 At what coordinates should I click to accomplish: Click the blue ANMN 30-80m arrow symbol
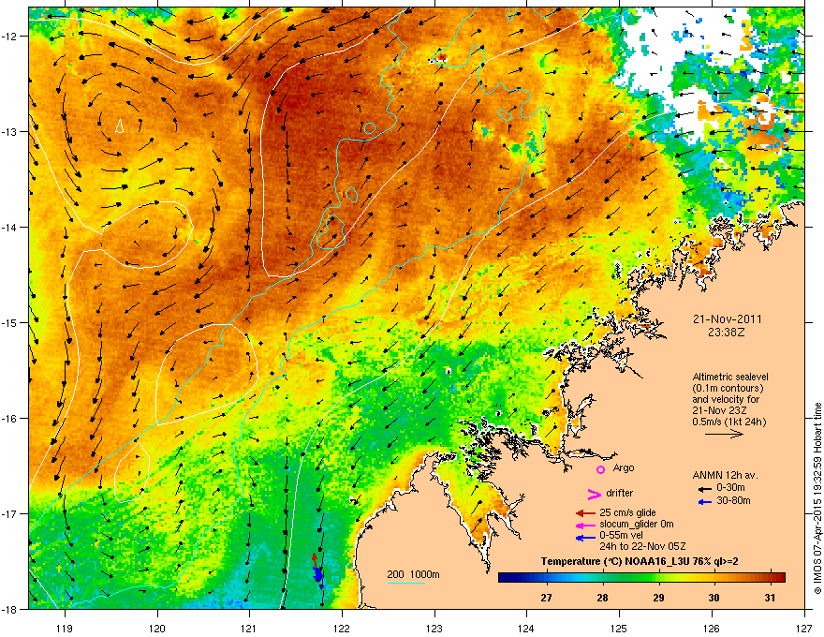[x=704, y=502]
